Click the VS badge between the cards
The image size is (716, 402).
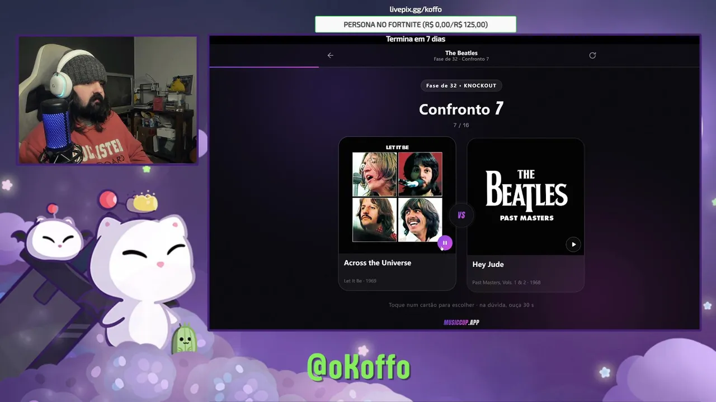tap(461, 215)
